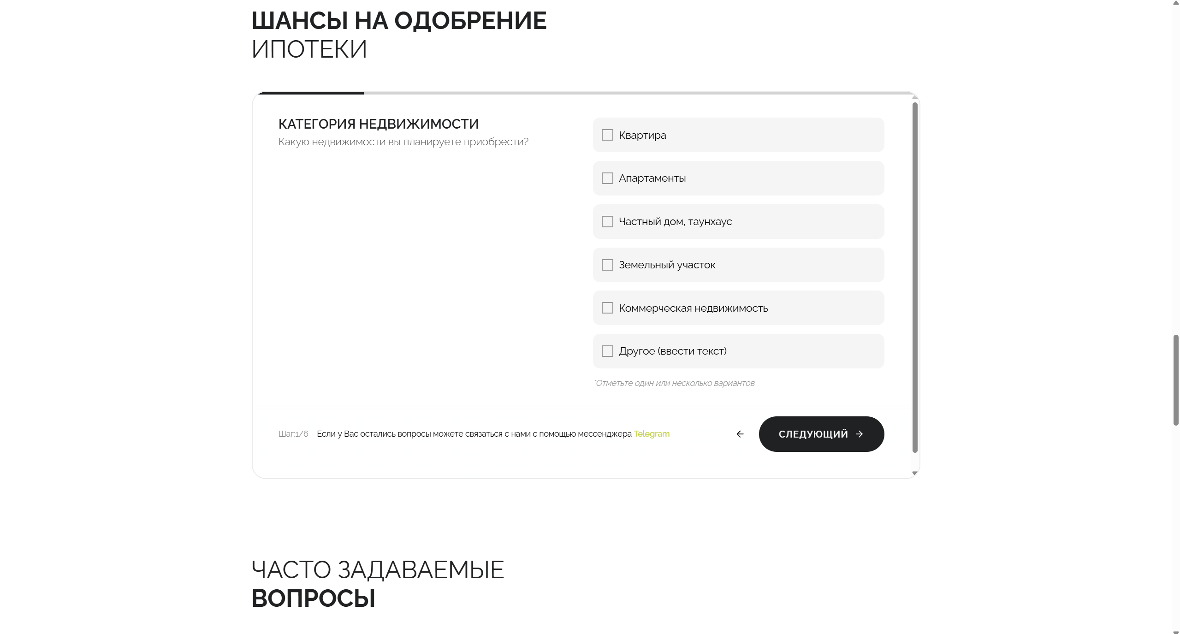Tick the Апартаменты option checkbox
Viewport: 1180px width, 634px height.
click(x=607, y=178)
